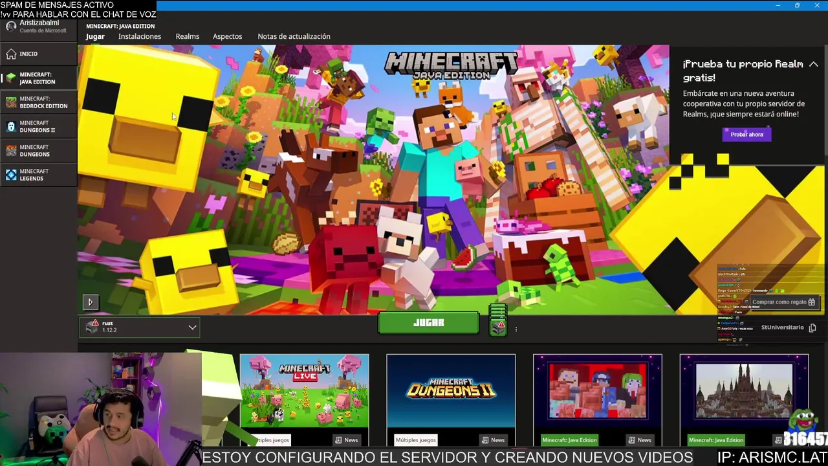Open the Aristizabalml account profile
This screenshot has width=828, height=466.
tap(39, 27)
